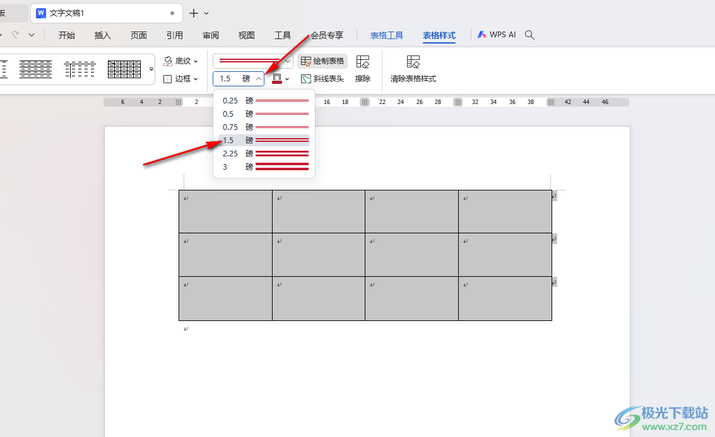Open a new tab with the plus icon
Screen dimensions: 715x437
pyautogui.click(x=194, y=13)
